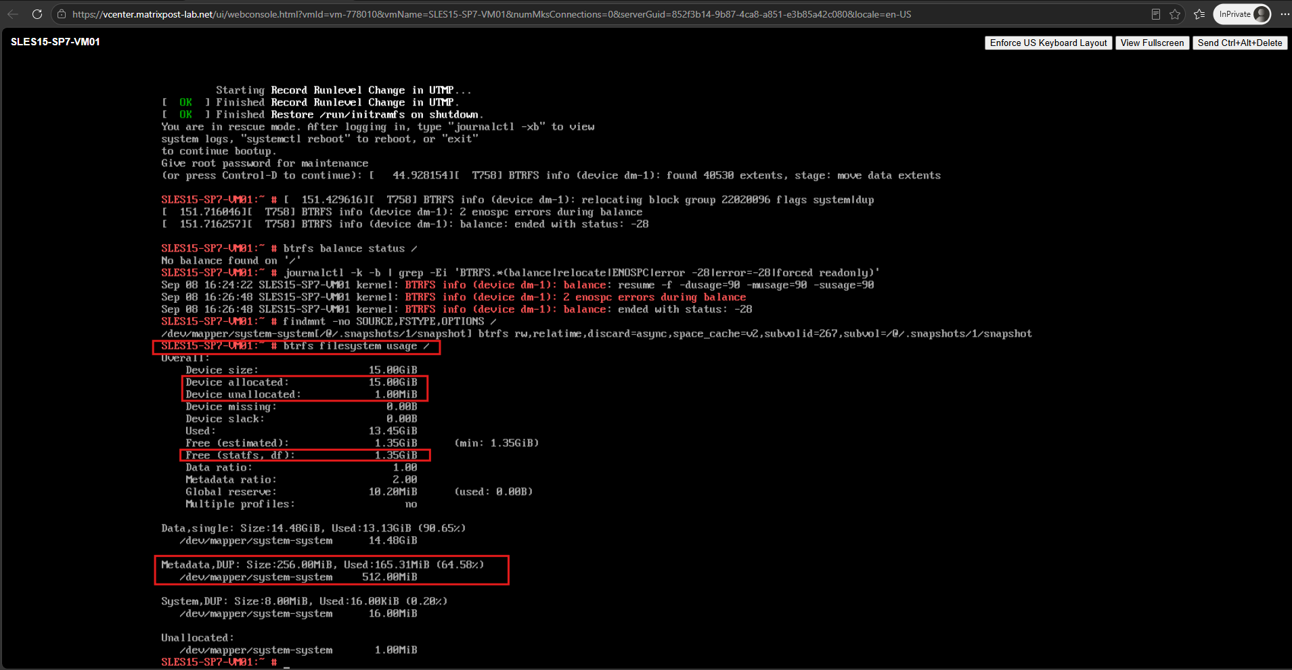Go back using the browser back arrow

[13, 14]
